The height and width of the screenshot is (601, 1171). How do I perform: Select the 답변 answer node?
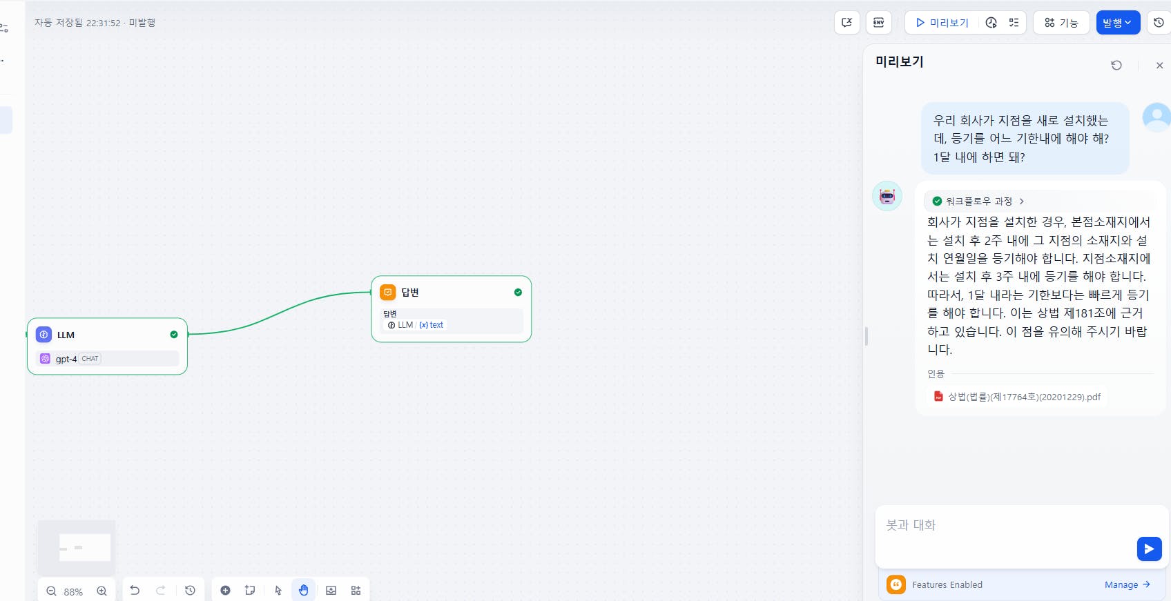coord(451,309)
